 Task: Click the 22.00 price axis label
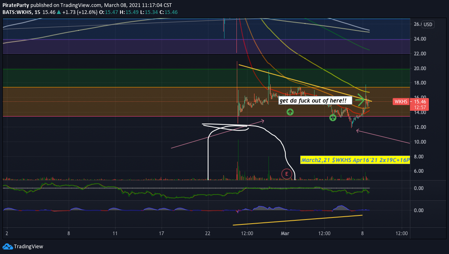[x=420, y=54]
